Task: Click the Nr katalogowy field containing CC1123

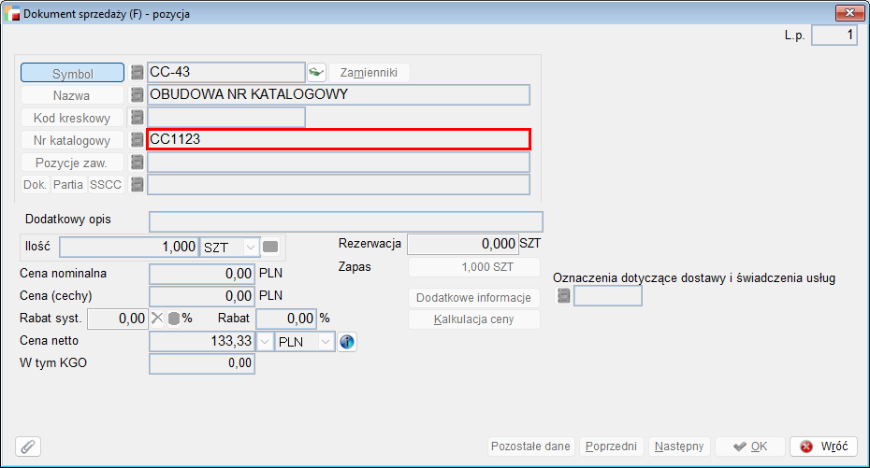Action: (339, 139)
